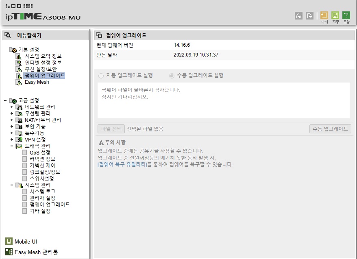
Task: Open the 펌웨어 복구 유틸리티 link
Action: 122,164
